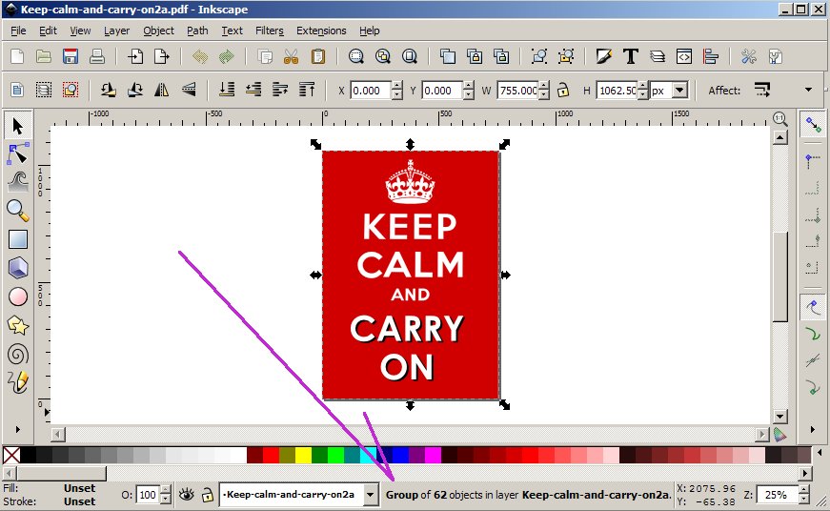Screen dimensions: 830x511
Task: Expand the zoom percentage dropdown
Action: (805, 495)
